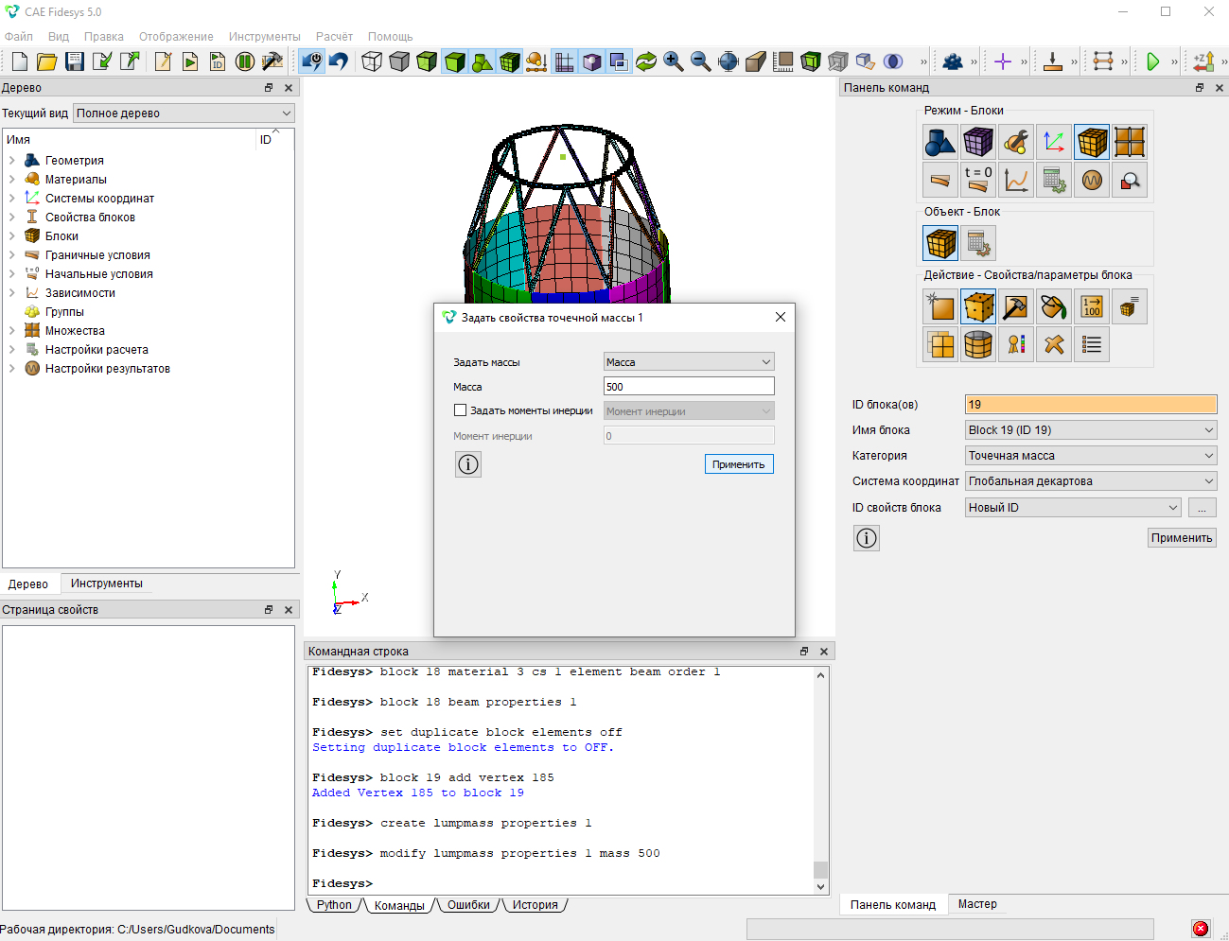1229x941 pixels.
Task: Open the 'Задать массы' dropdown
Action: coord(689,362)
